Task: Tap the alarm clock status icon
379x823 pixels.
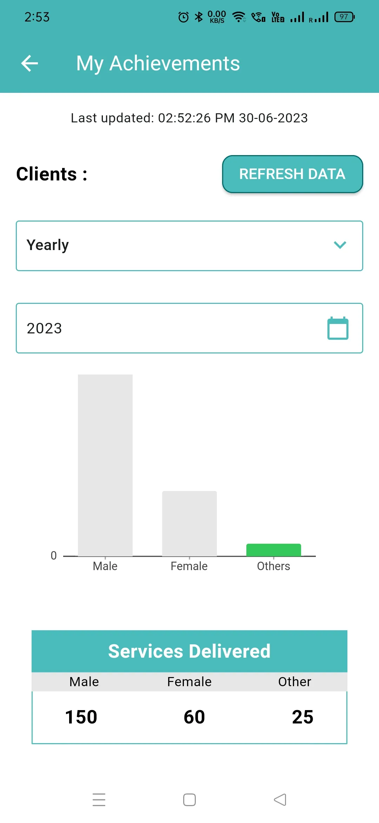Action: pyautogui.click(x=183, y=17)
